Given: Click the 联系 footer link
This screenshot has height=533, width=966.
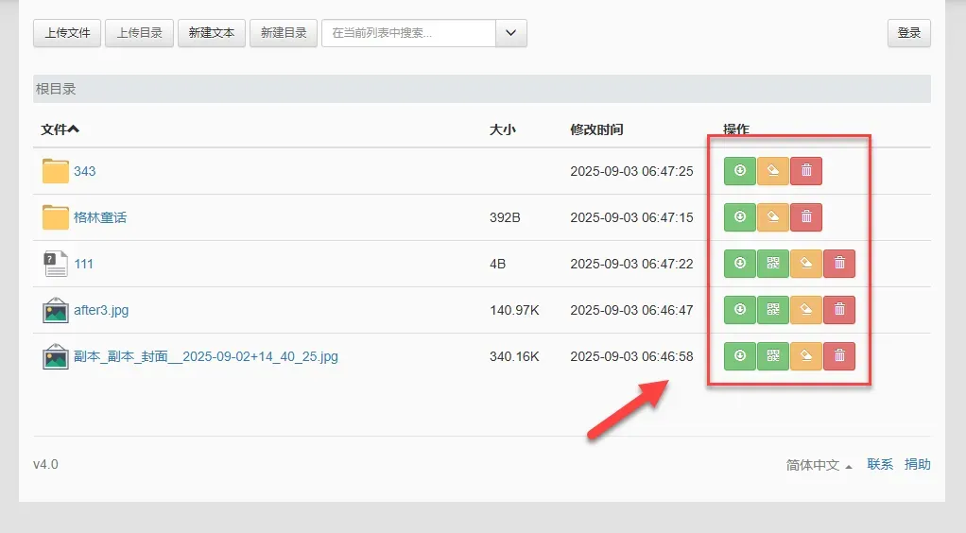Looking at the screenshot, I should (880, 465).
